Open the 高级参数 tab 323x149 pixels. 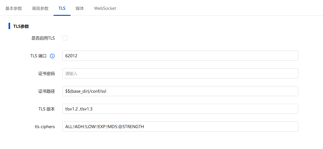[40, 8]
